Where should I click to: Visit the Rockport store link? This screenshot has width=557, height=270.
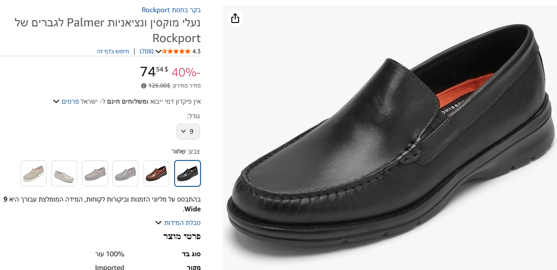[x=171, y=10]
